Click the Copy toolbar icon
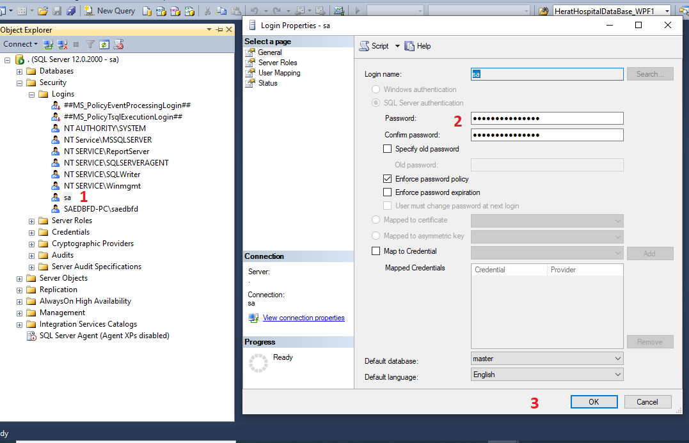 (x=222, y=11)
